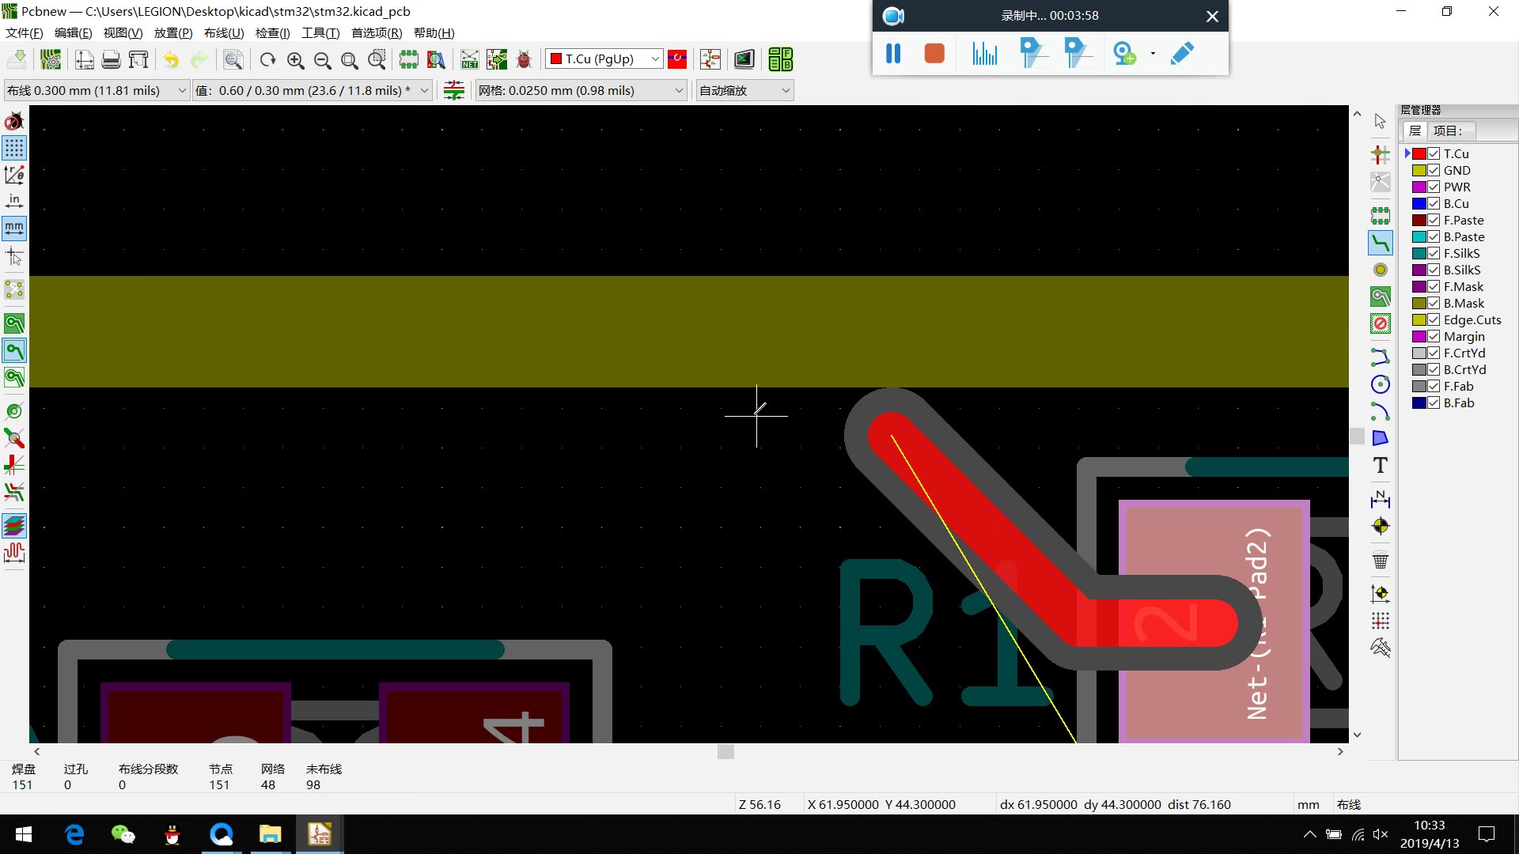
Task: Click the Zoom in magnifier
Action: (295, 59)
